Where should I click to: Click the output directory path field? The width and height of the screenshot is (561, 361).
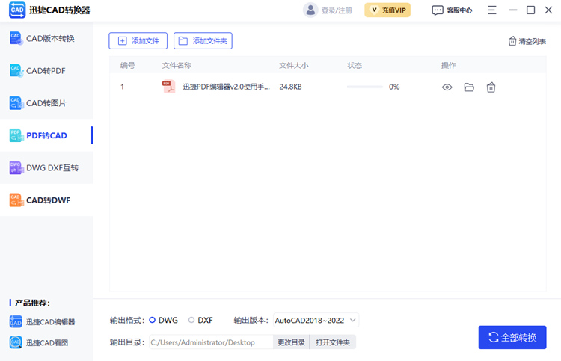coord(211,342)
